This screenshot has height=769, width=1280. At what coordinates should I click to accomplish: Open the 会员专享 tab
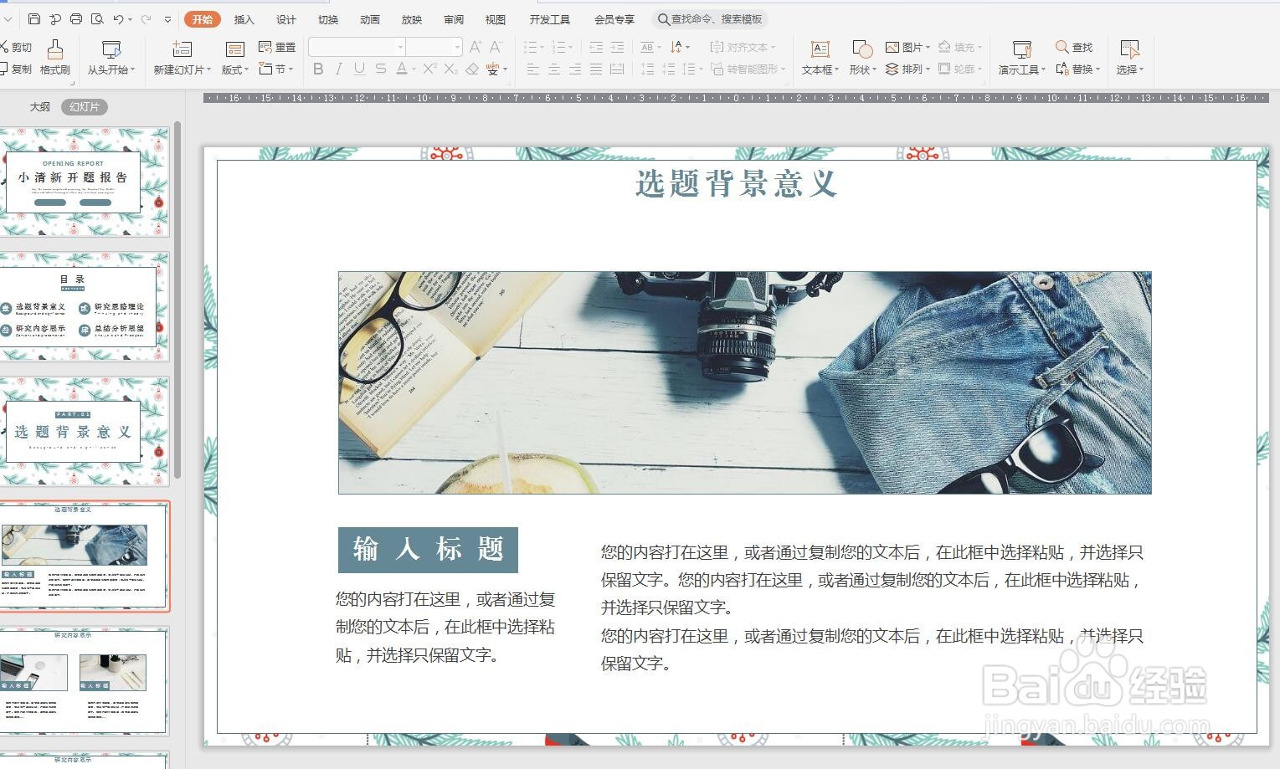coord(614,19)
